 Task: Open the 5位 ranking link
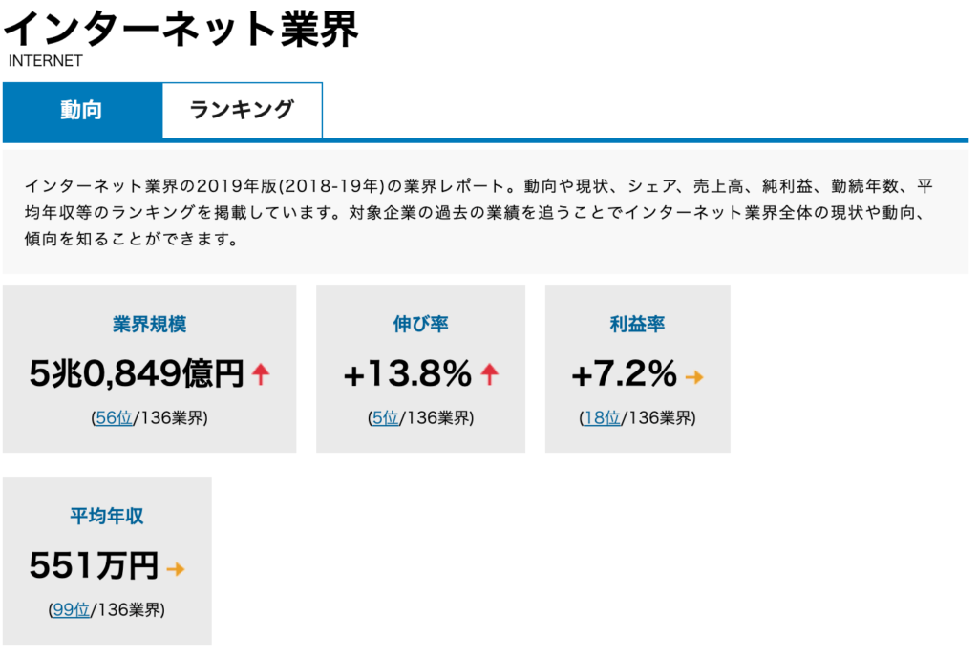click(385, 417)
